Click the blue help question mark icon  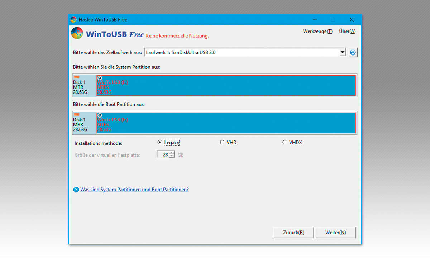pyautogui.click(x=76, y=190)
